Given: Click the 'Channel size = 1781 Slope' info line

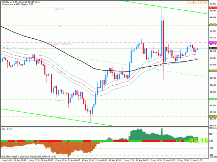Looking at the screenshot, I should tap(17, 4).
